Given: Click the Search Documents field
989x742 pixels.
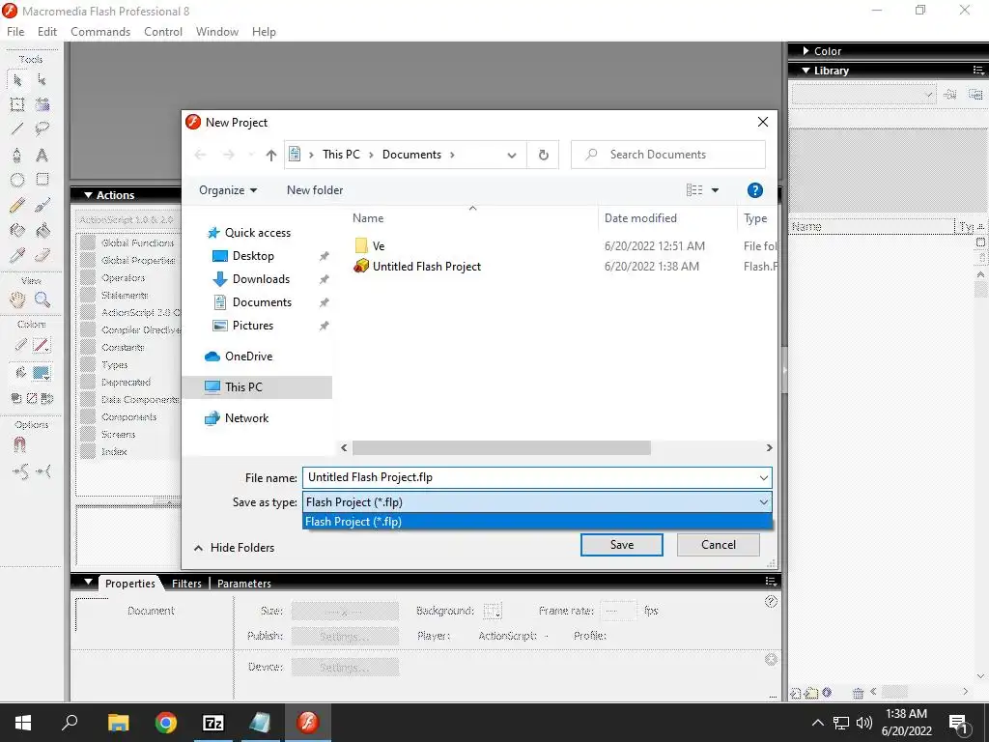Looking at the screenshot, I should [668, 155].
